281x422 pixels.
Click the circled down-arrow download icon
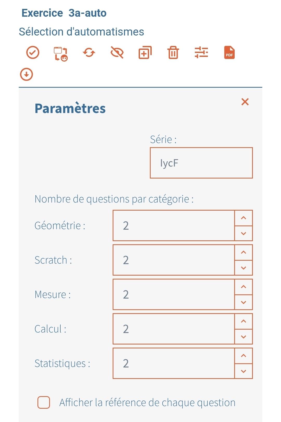pos(27,74)
